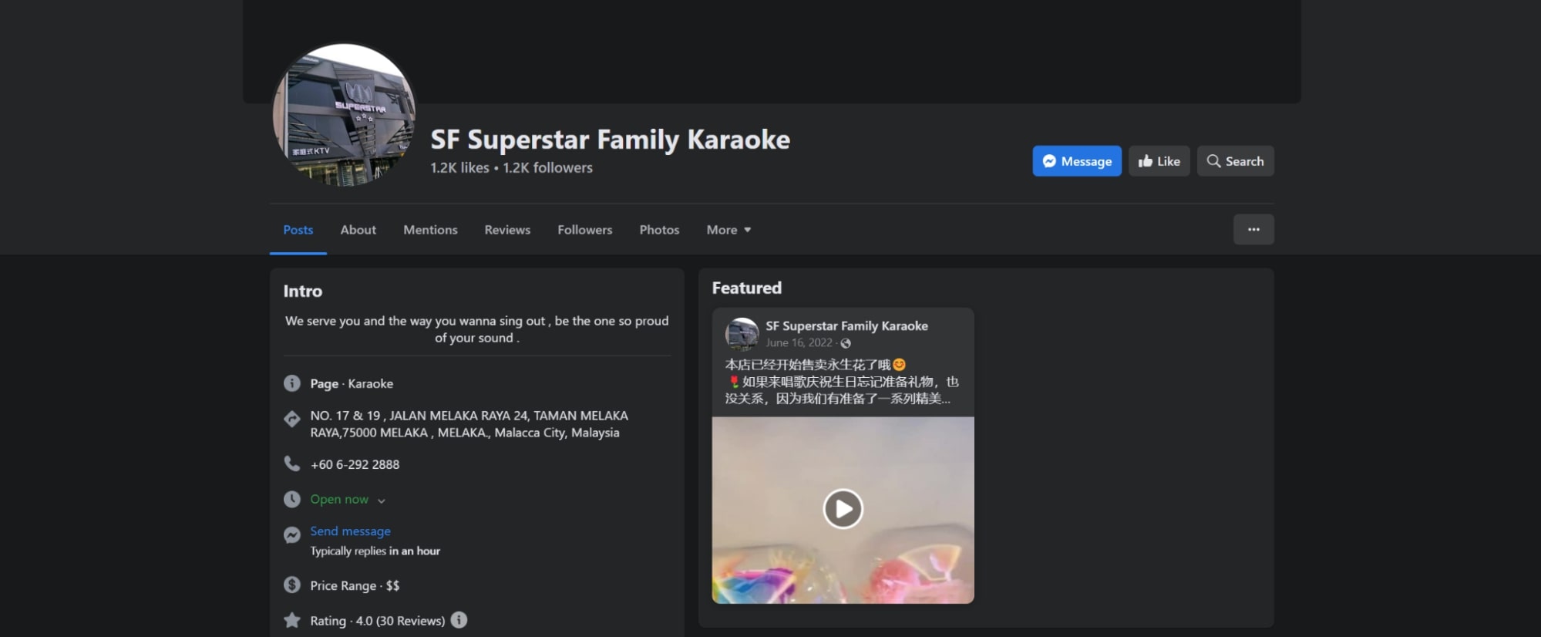This screenshot has width=1541, height=637.
Task: Click the Karaoke category link
Action: coord(371,384)
